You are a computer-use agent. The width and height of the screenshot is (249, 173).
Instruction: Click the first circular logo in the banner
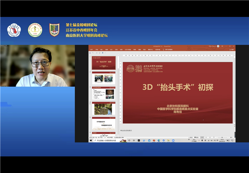point(13,30)
